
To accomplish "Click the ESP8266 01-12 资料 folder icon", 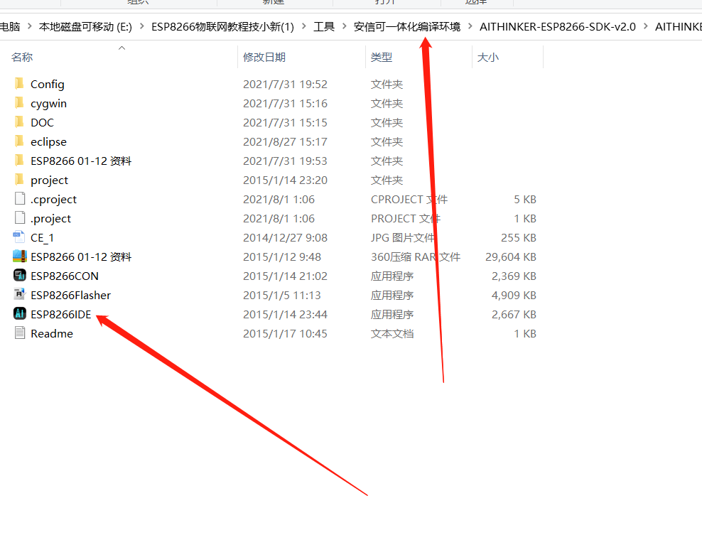I will click(x=19, y=161).
